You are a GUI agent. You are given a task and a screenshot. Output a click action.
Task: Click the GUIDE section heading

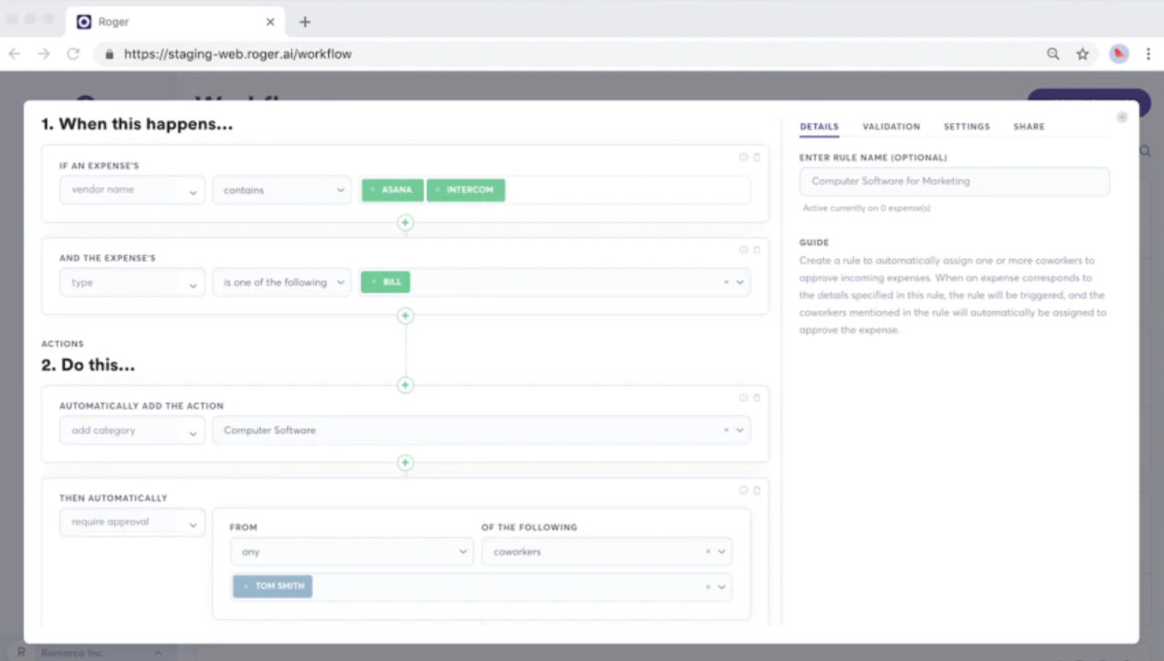pos(814,243)
